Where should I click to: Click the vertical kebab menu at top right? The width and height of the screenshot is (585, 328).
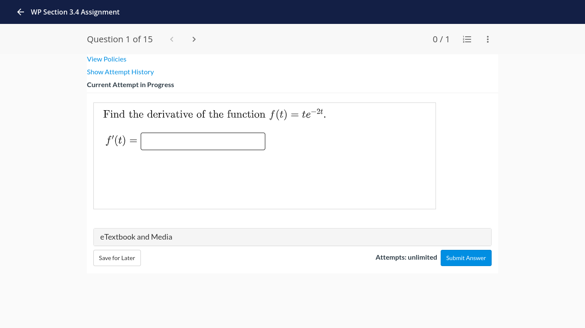pyautogui.click(x=487, y=39)
